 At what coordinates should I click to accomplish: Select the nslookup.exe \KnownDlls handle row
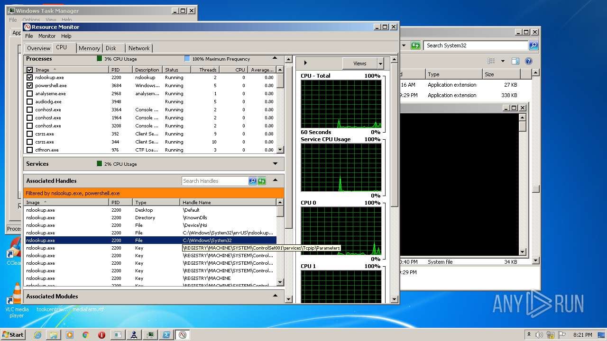[150, 218]
